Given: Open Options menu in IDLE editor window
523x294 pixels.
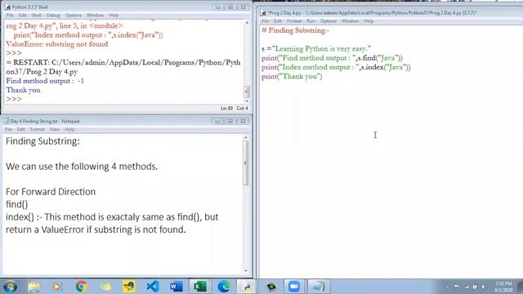Looking at the screenshot, I should [x=329, y=21].
